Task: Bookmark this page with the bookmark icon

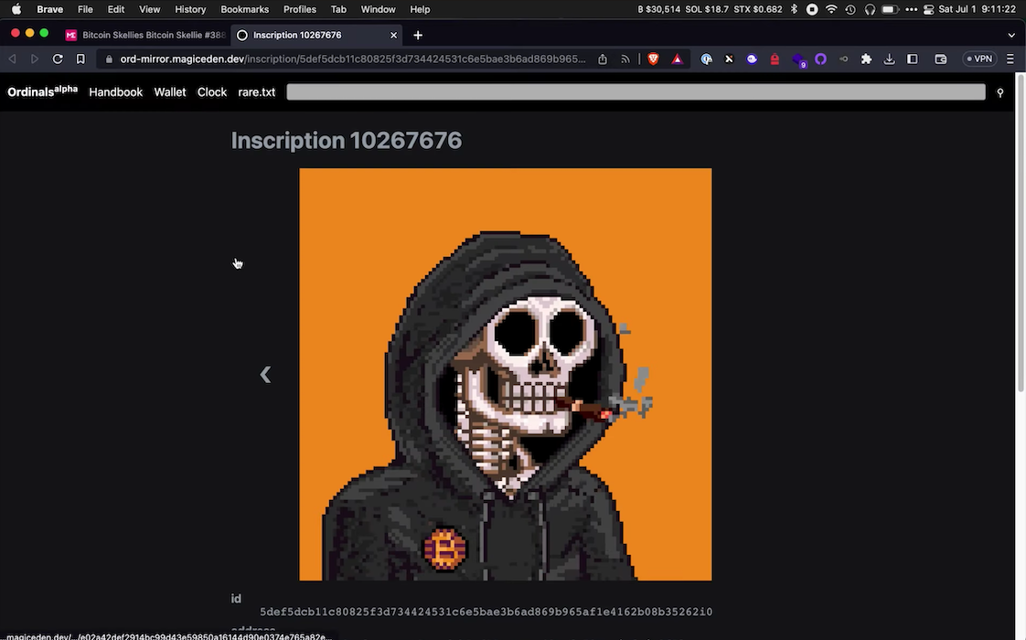Action: pyautogui.click(x=80, y=59)
